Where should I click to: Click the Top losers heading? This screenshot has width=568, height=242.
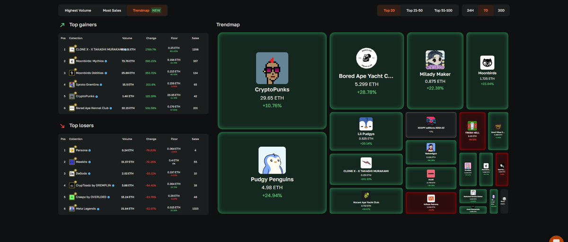point(81,125)
